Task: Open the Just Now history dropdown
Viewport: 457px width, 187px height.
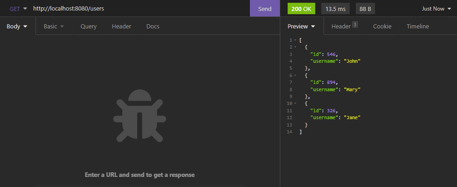Action: (436, 8)
